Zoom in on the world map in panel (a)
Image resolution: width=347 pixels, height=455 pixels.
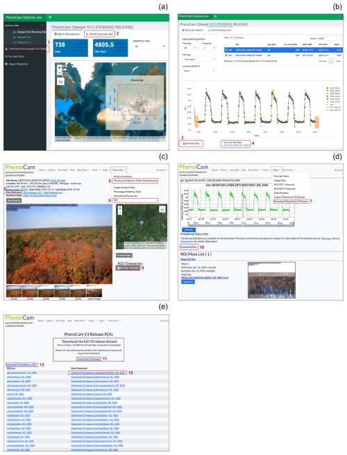pyautogui.click(x=60, y=67)
